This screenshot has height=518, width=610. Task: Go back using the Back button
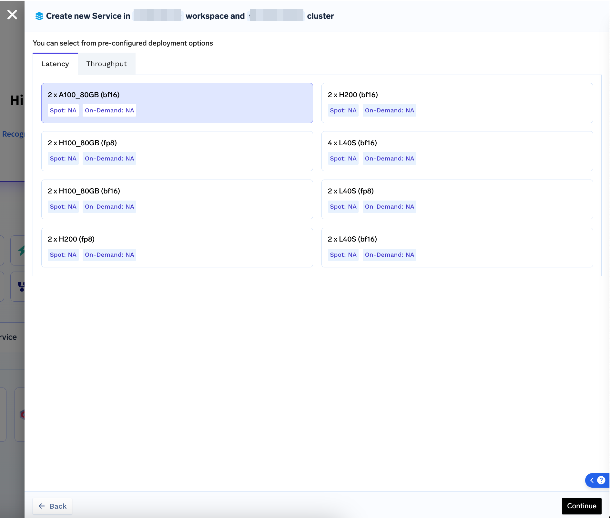[52, 506]
